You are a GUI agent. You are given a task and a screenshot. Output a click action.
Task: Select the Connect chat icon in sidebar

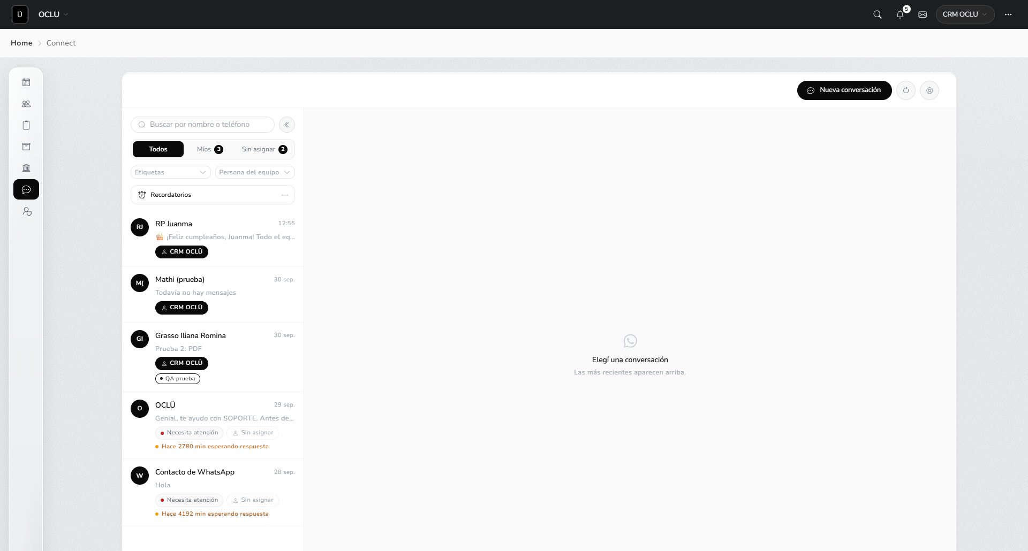point(26,189)
